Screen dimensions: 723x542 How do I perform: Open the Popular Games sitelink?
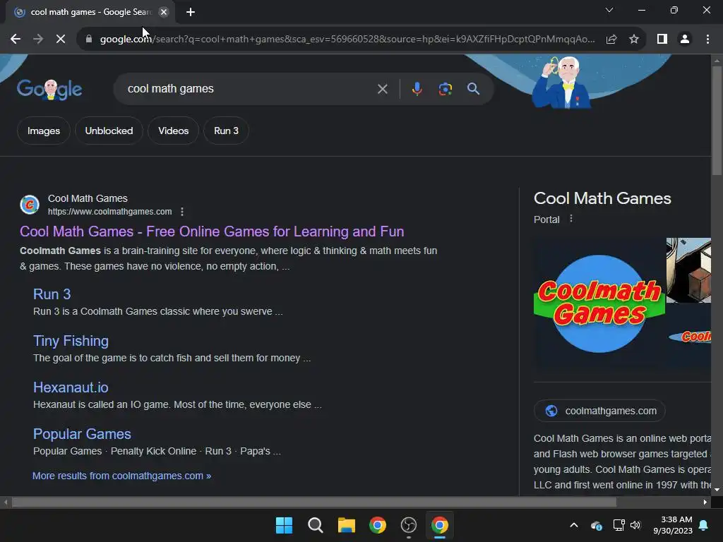[x=82, y=434]
